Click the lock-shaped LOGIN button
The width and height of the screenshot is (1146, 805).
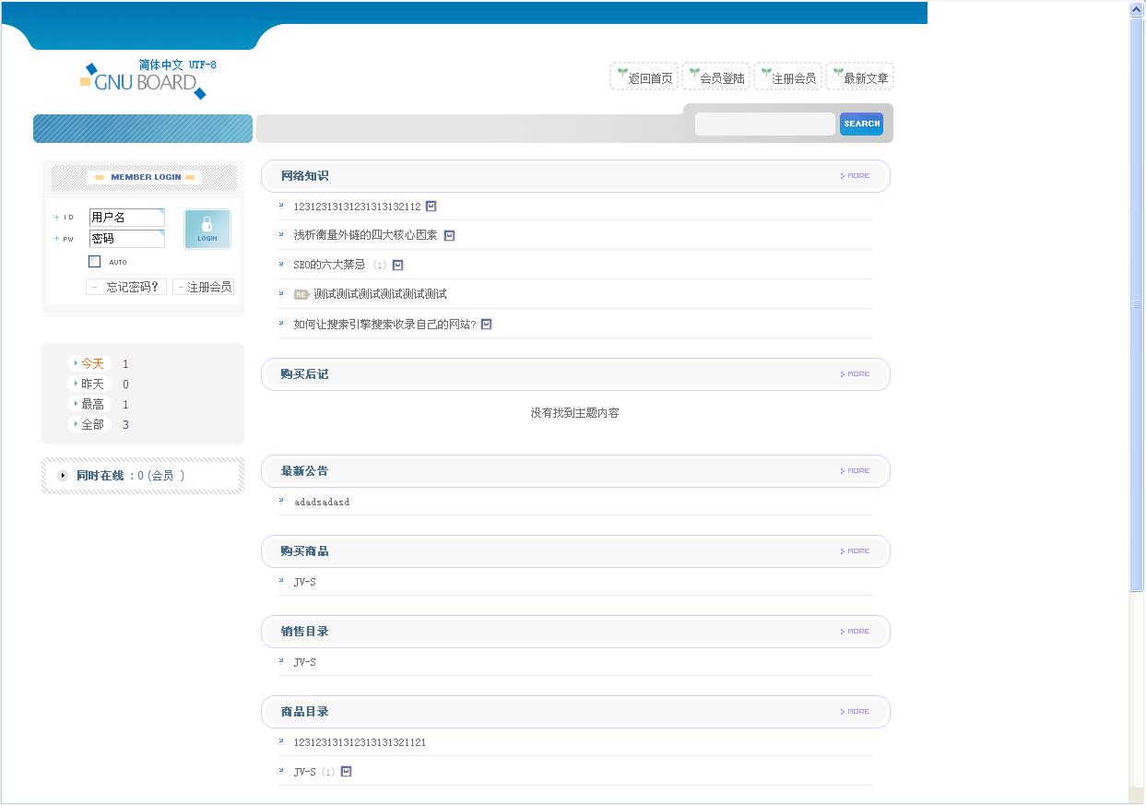pos(207,229)
